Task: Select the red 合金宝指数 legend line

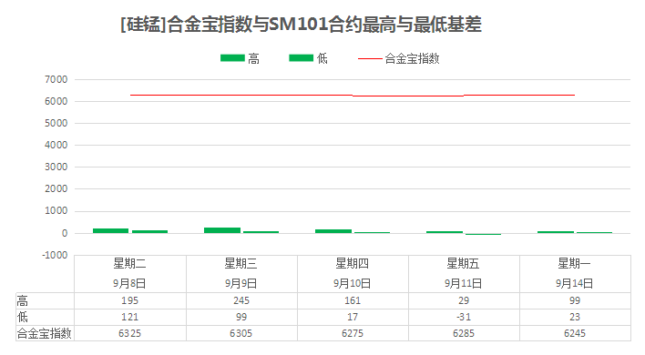Action: 370,59
